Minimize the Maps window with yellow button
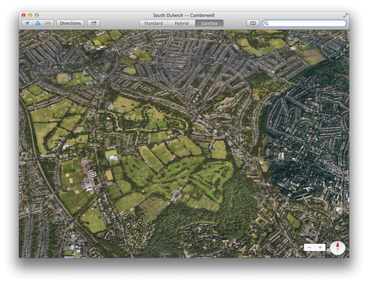This screenshot has height=284, width=368. pyautogui.click(x=30, y=15)
